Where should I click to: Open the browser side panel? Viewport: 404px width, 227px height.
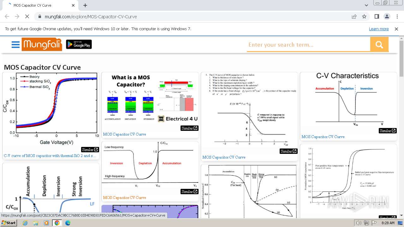377,16
